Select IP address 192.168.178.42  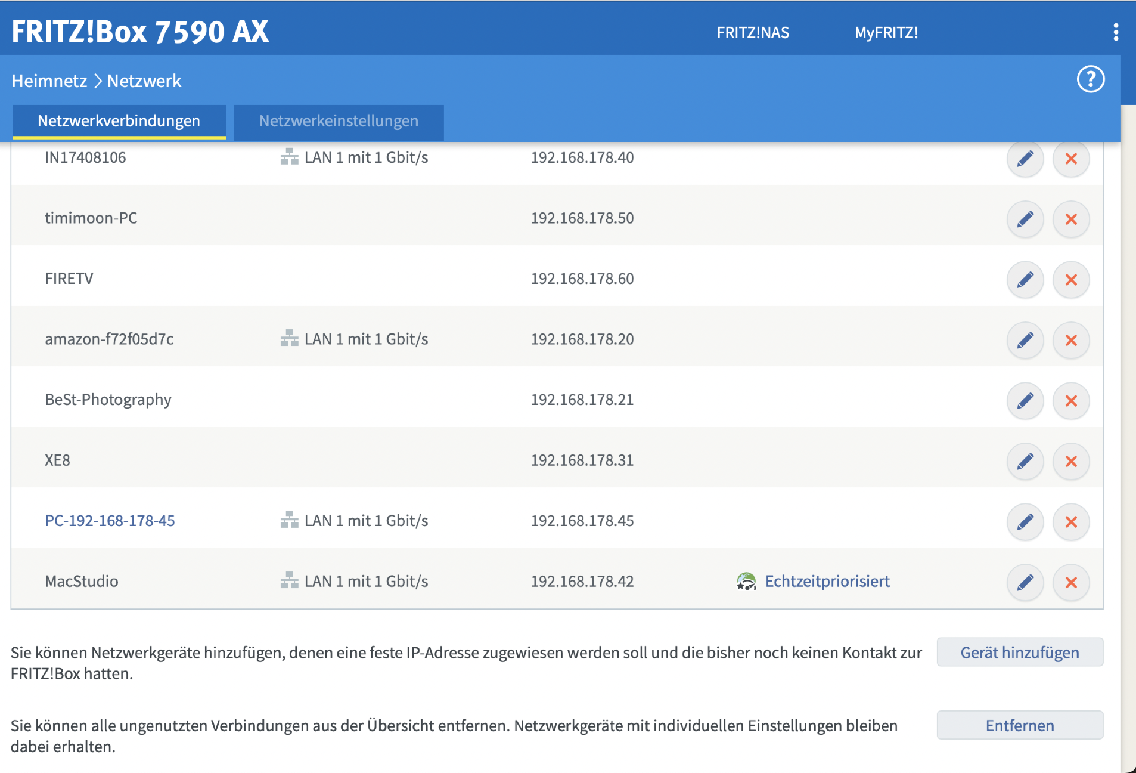[x=582, y=581]
